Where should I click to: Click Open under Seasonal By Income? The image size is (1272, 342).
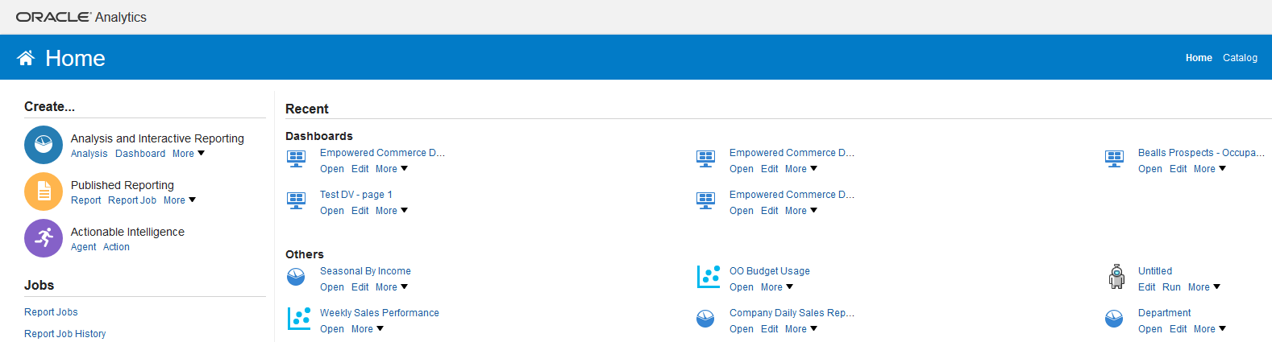pyautogui.click(x=332, y=287)
